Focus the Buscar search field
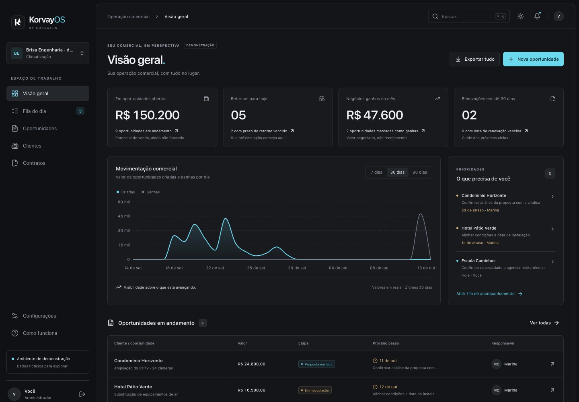The height and width of the screenshot is (402, 579). coord(469,16)
